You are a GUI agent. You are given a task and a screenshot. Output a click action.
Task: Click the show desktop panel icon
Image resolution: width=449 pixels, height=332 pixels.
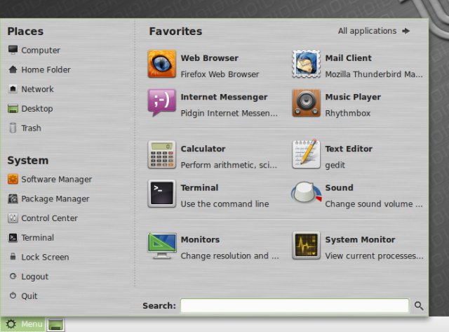(56, 324)
